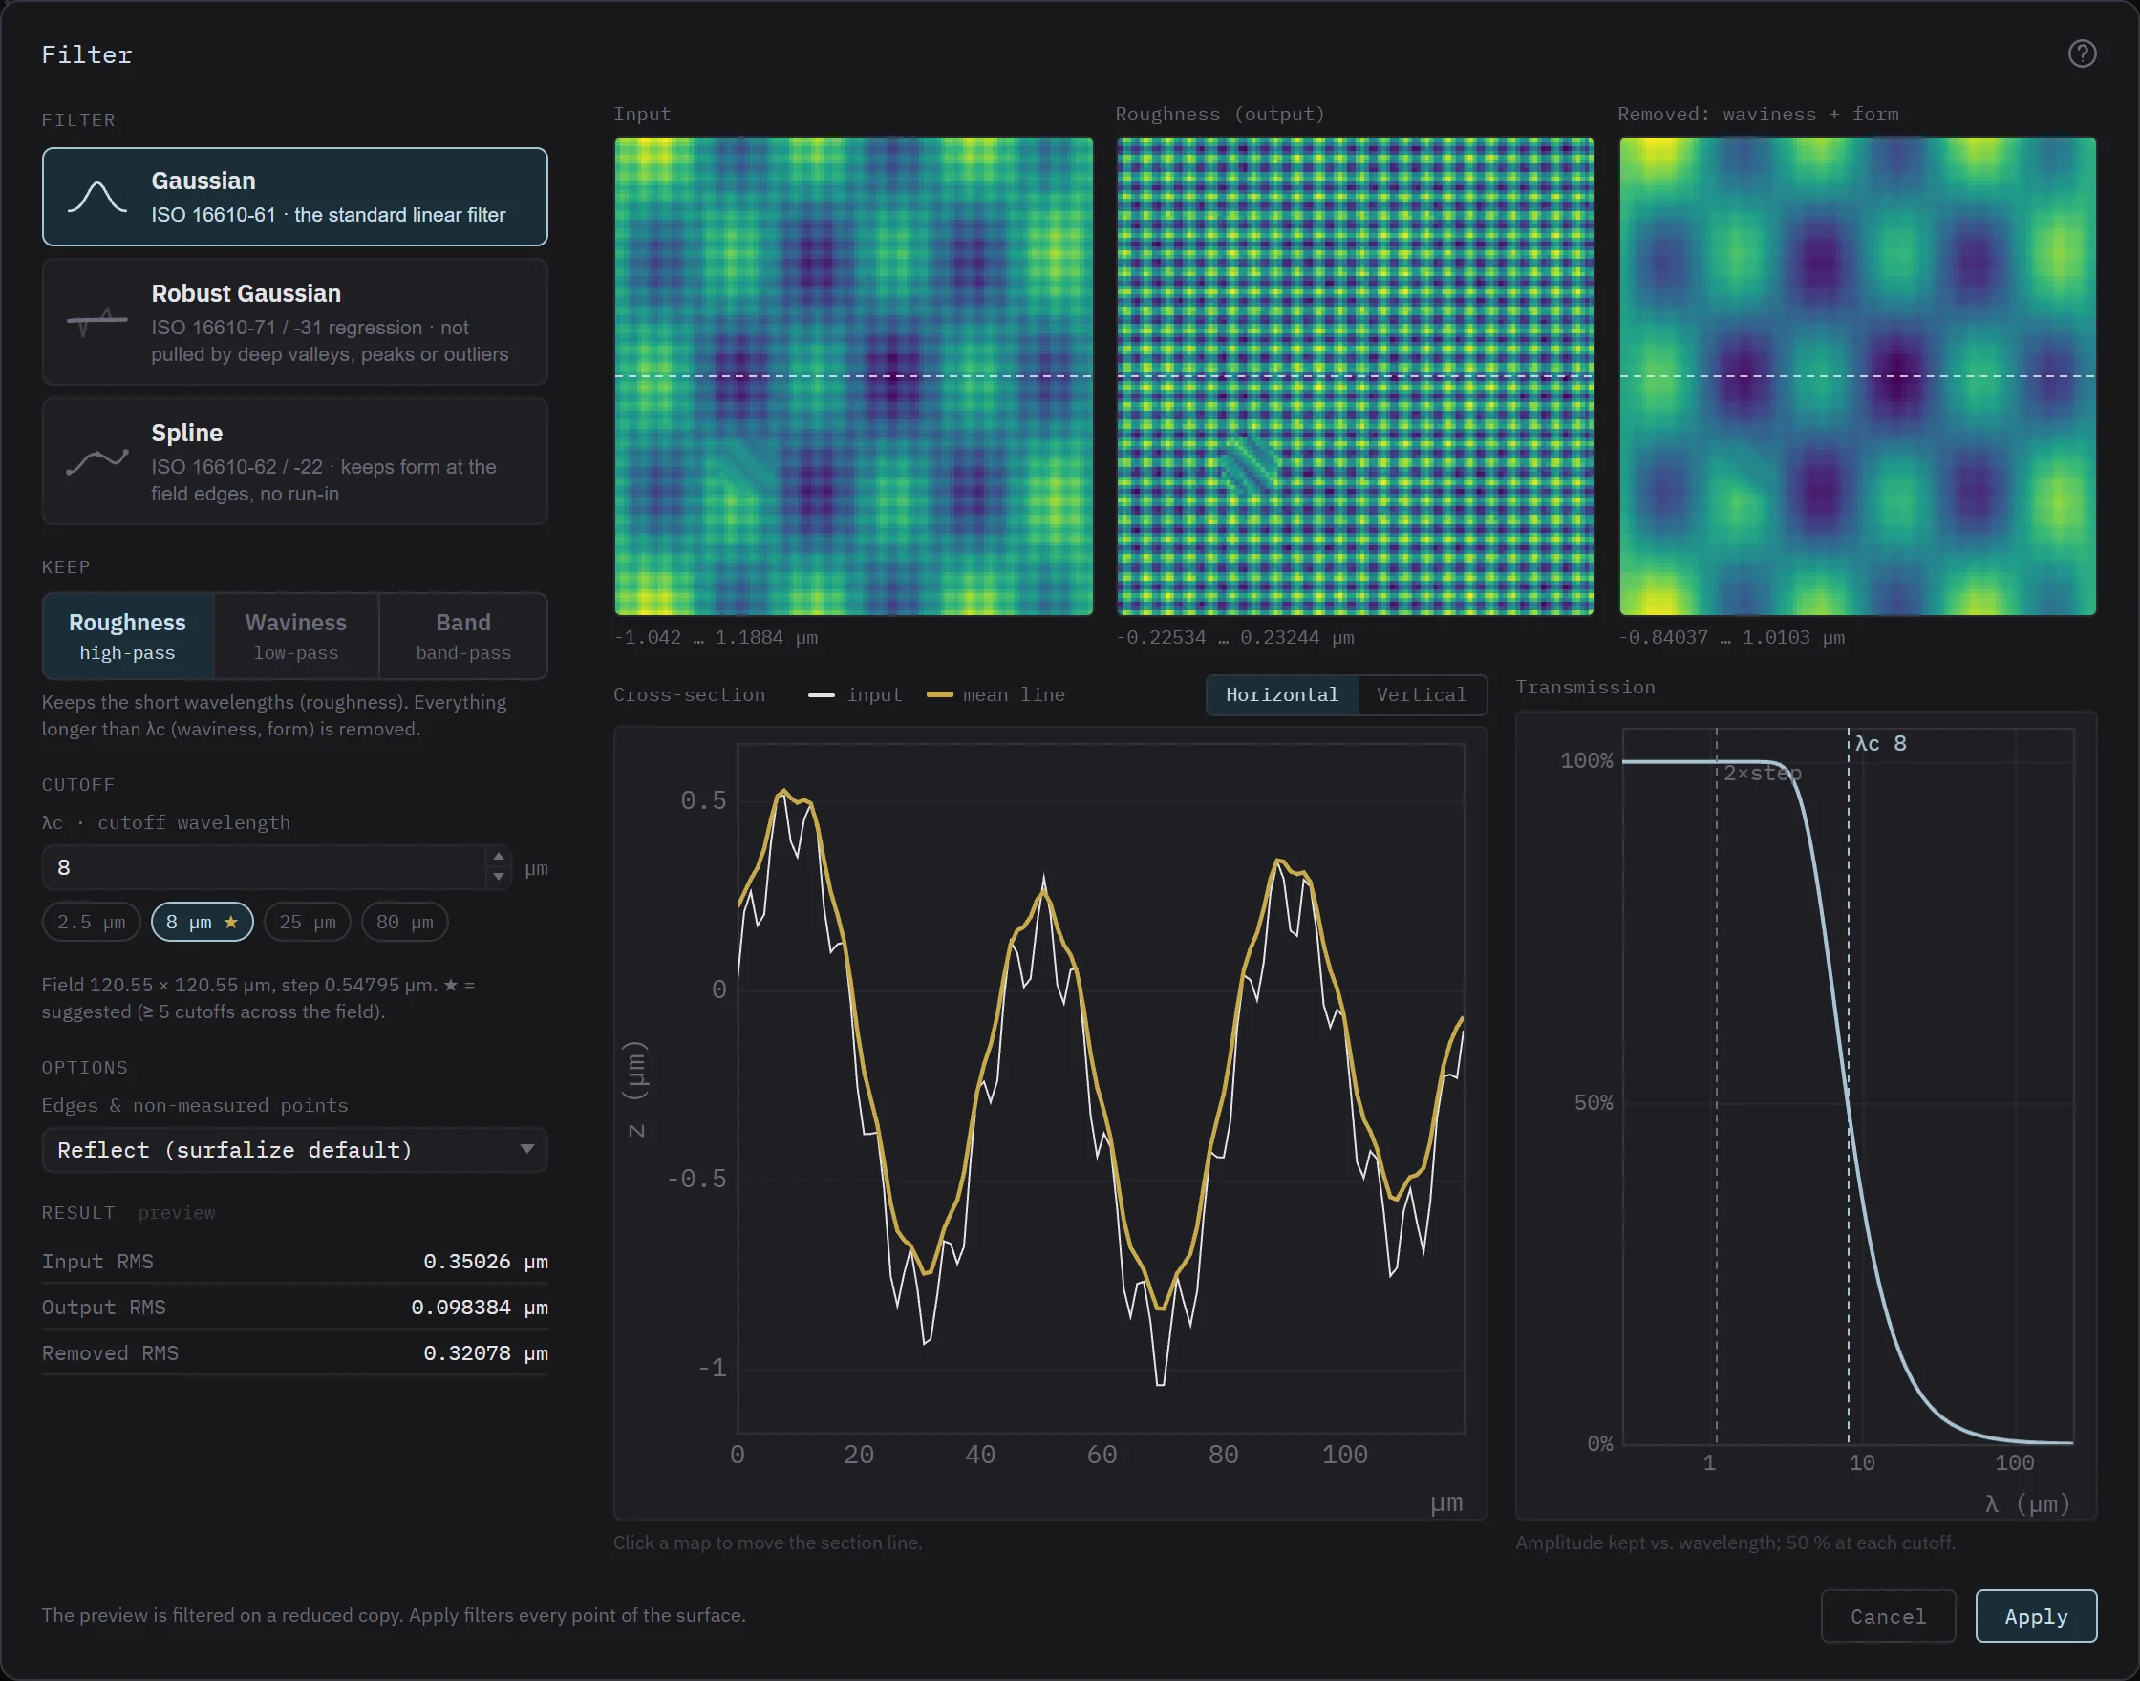The height and width of the screenshot is (1681, 2140).
Task: Click the Output RMS value 0.098384 µm
Action: point(480,1307)
